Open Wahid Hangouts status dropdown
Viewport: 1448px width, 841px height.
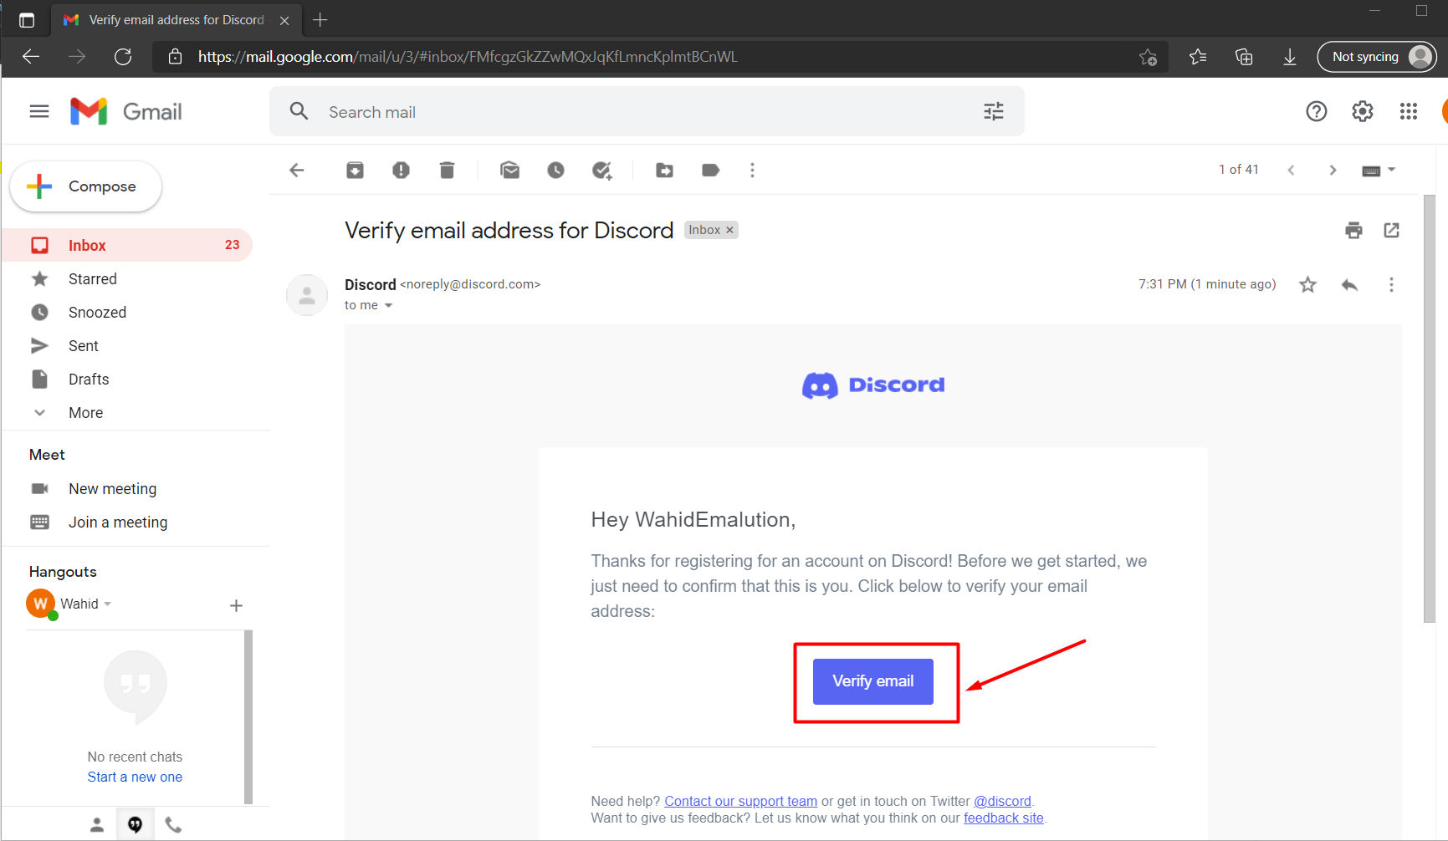(x=108, y=604)
